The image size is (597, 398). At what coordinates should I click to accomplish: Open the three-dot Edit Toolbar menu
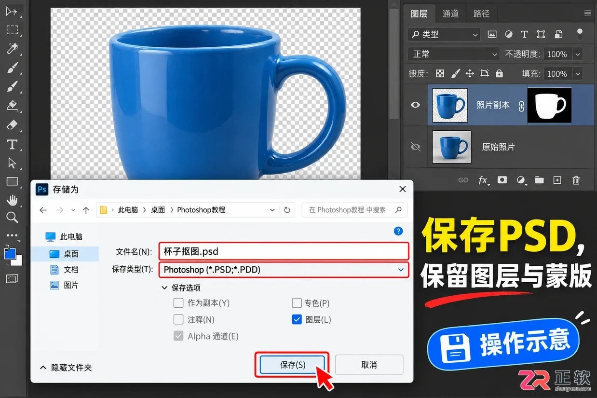(12, 235)
